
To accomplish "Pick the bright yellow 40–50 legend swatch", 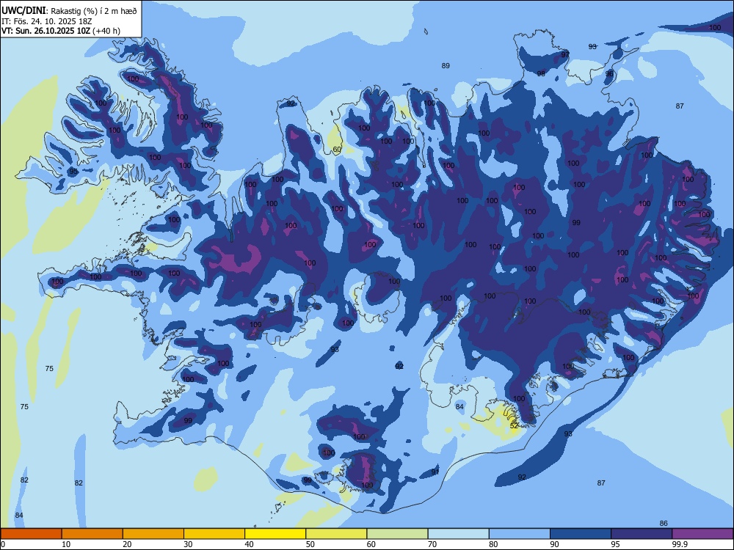I will [275, 534].
